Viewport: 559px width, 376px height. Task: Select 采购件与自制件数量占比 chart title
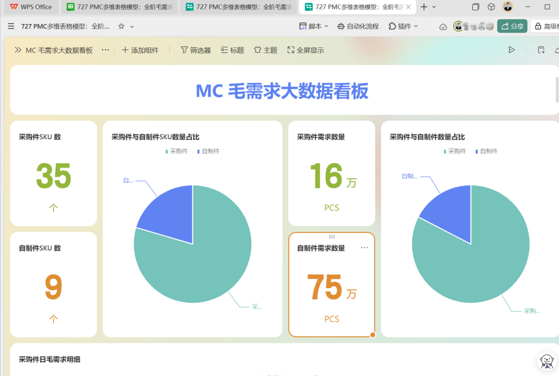click(x=427, y=137)
